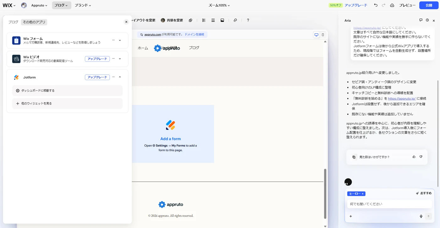Screen dimensions: 440x228
Task: Click the microphone voice input icon
Action: point(421,216)
